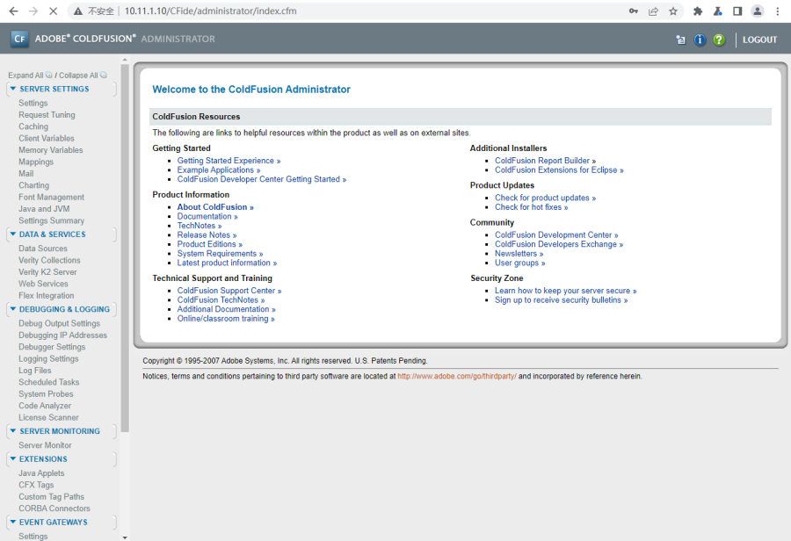Click Check for product updates link

(x=545, y=198)
